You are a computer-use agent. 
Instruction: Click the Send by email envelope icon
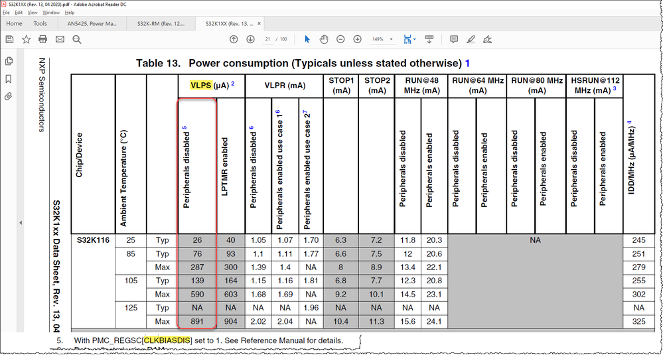click(60, 39)
